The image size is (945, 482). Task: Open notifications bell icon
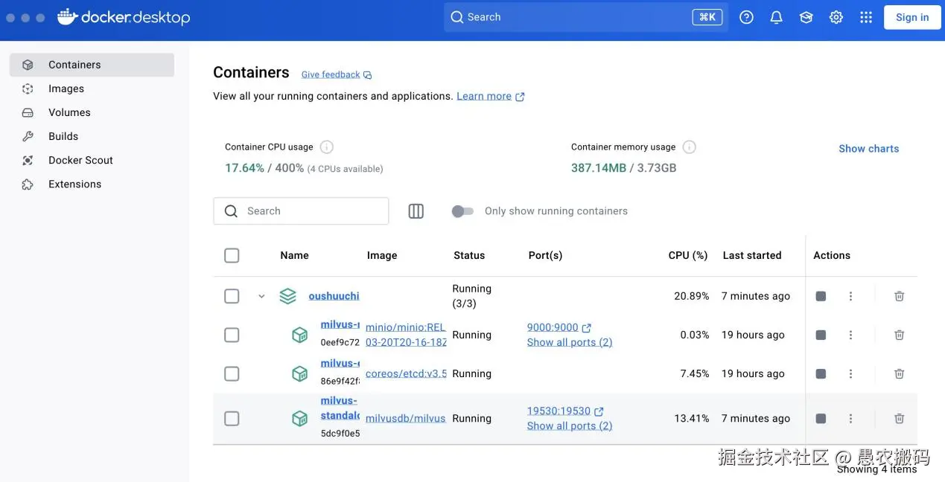pos(777,17)
